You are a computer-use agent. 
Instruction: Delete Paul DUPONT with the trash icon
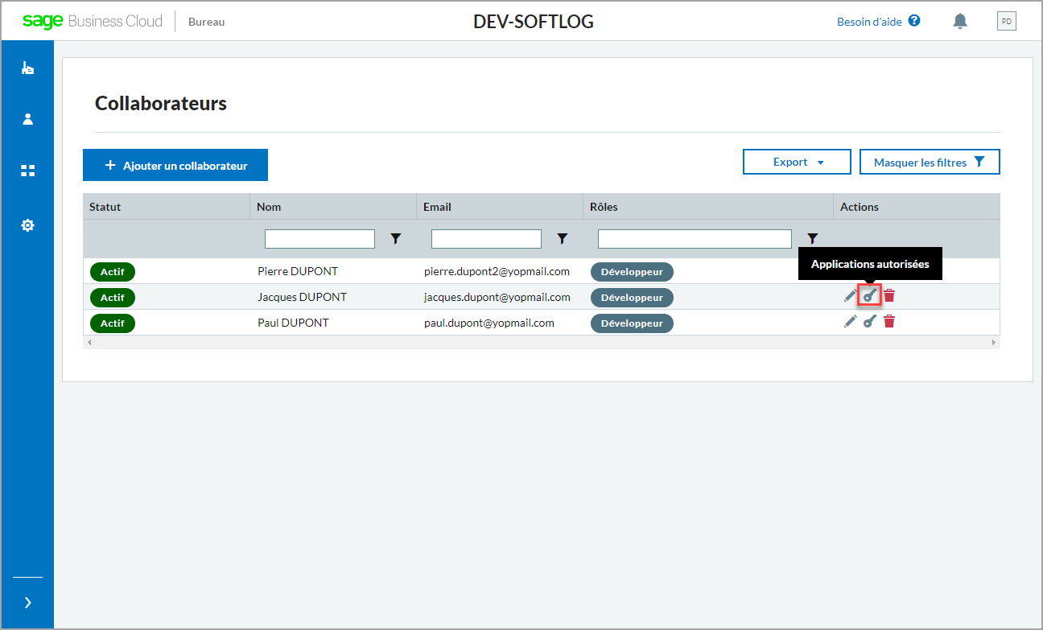click(x=889, y=322)
